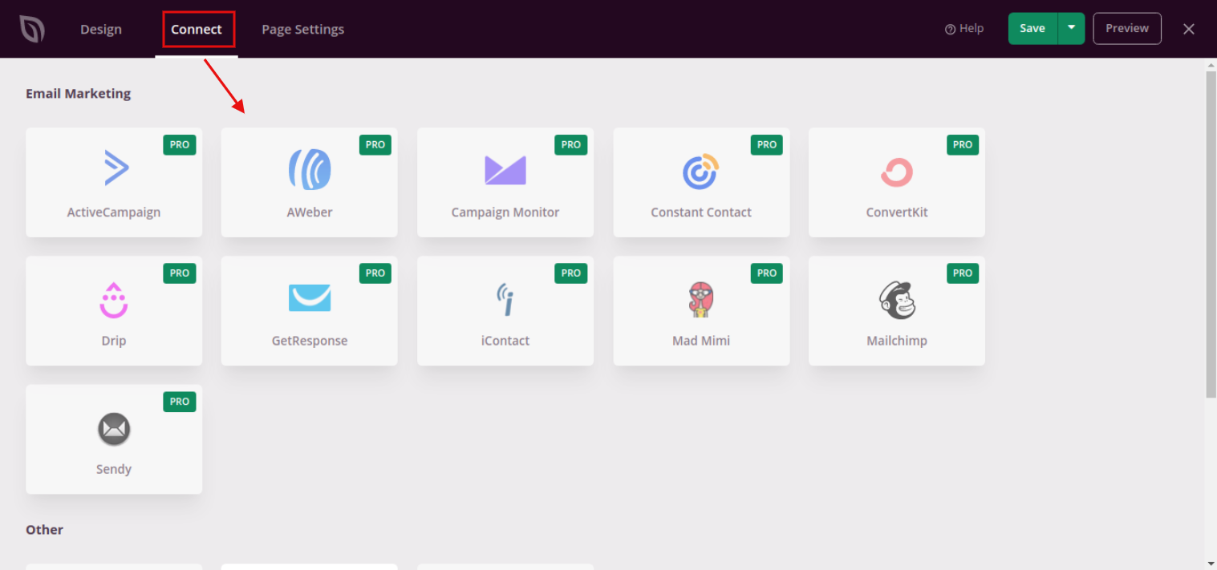Open the Save options dropdown arrow
The height and width of the screenshot is (570, 1217).
tap(1070, 27)
